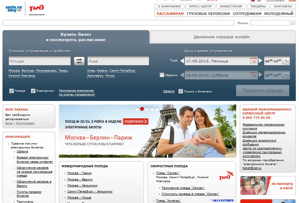Select the fourth banner slide dot

point(152,109)
